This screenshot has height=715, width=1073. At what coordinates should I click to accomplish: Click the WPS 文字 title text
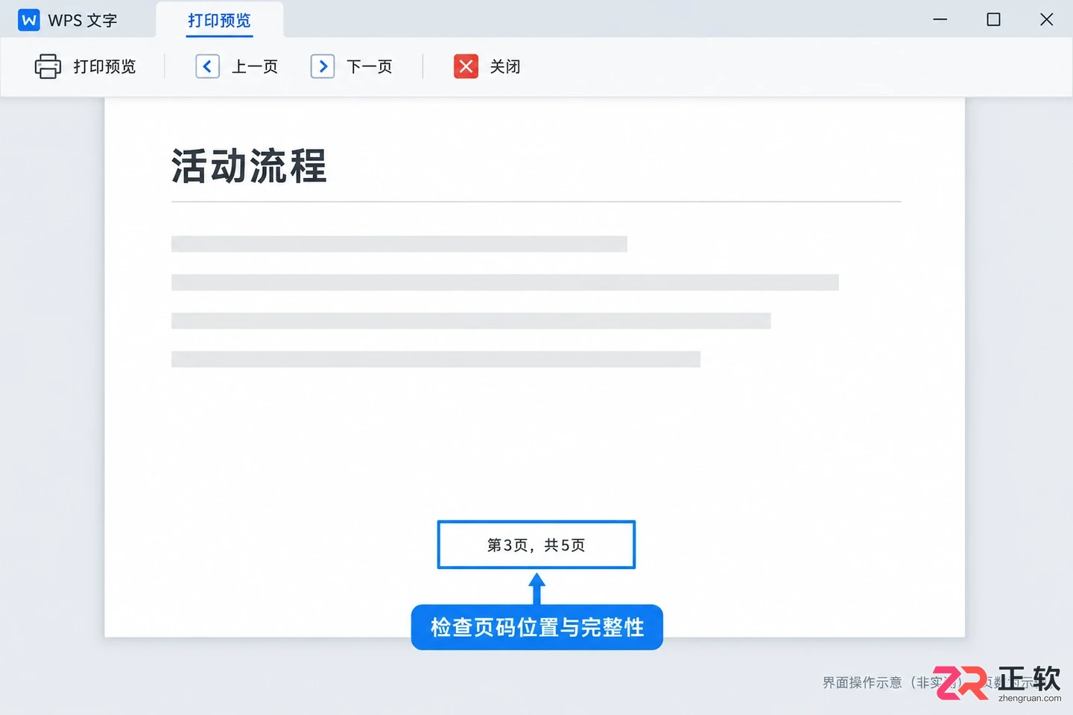(x=83, y=21)
